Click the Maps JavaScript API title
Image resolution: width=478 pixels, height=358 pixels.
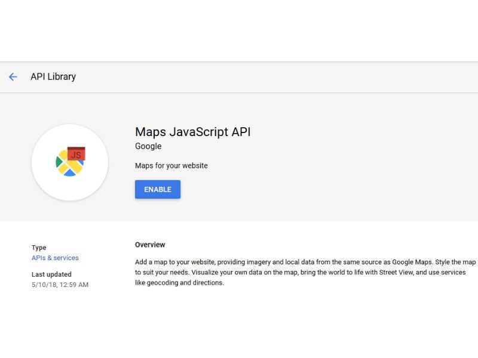tap(192, 132)
